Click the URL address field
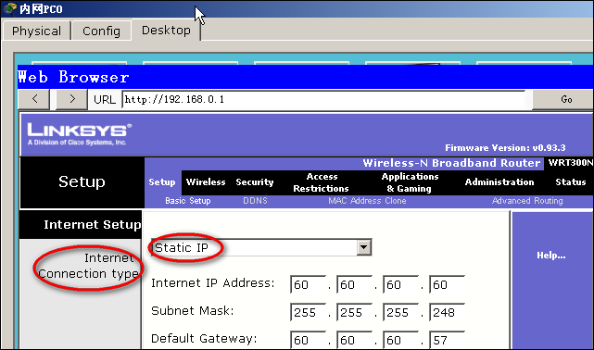The image size is (594, 350). pyautogui.click(x=324, y=99)
